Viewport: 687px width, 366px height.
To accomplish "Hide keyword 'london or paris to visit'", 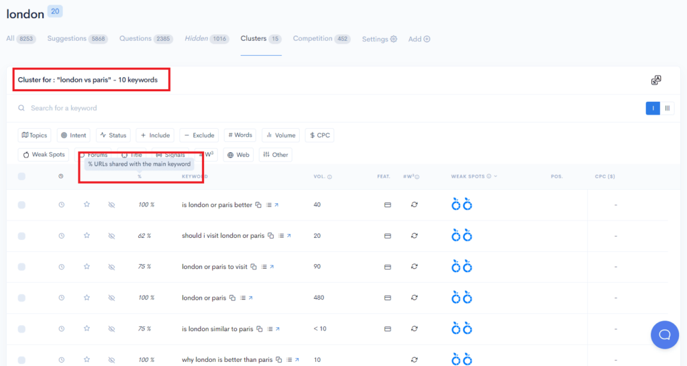I will tap(112, 267).
